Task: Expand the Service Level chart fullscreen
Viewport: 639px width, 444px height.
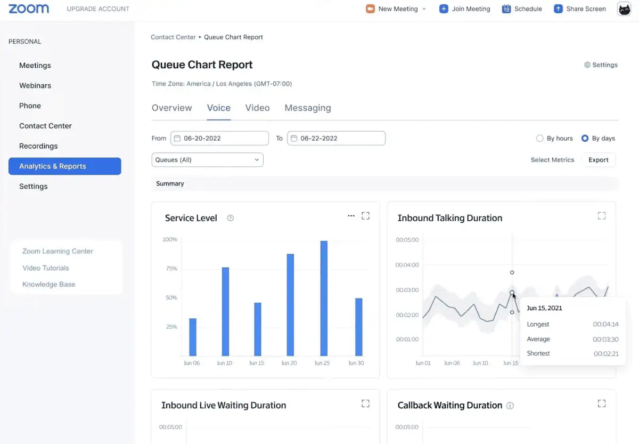Action: tap(365, 216)
